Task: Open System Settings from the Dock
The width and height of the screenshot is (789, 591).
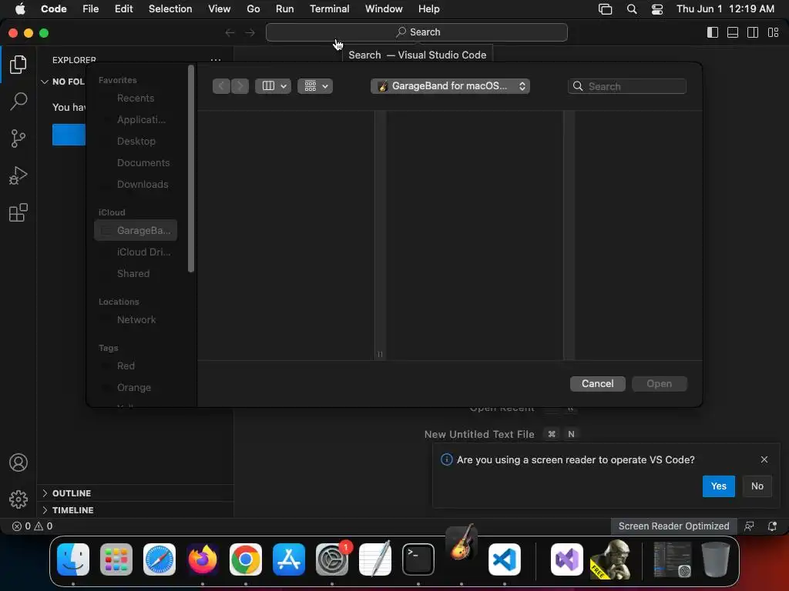Action: tap(332, 559)
